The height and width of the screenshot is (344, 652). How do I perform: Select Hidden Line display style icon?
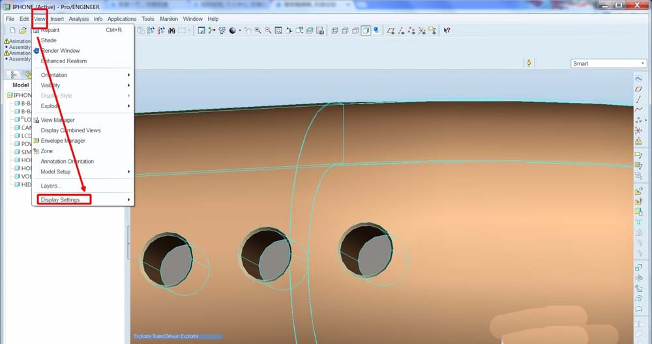345,31
